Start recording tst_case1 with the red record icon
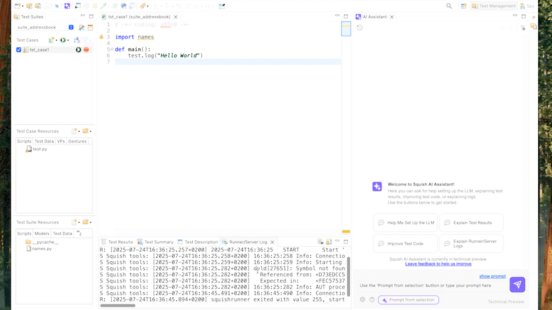The height and width of the screenshot is (310, 552). (86, 50)
